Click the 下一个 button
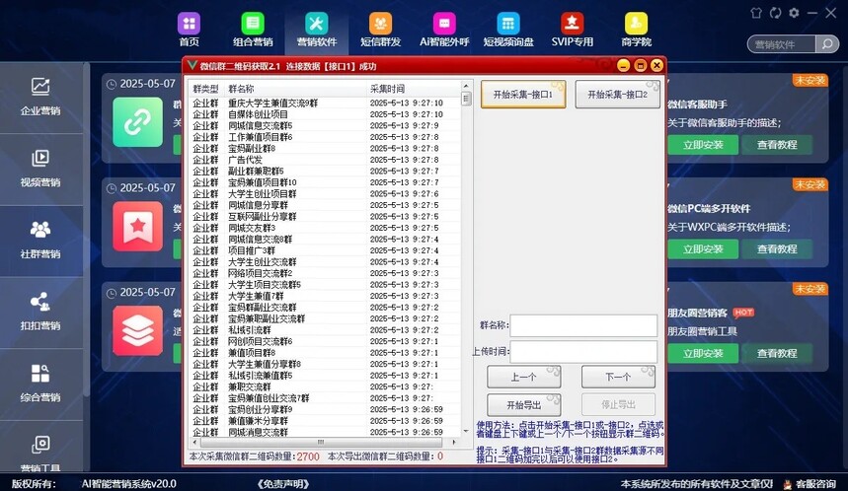The image size is (848, 491). click(x=618, y=377)
